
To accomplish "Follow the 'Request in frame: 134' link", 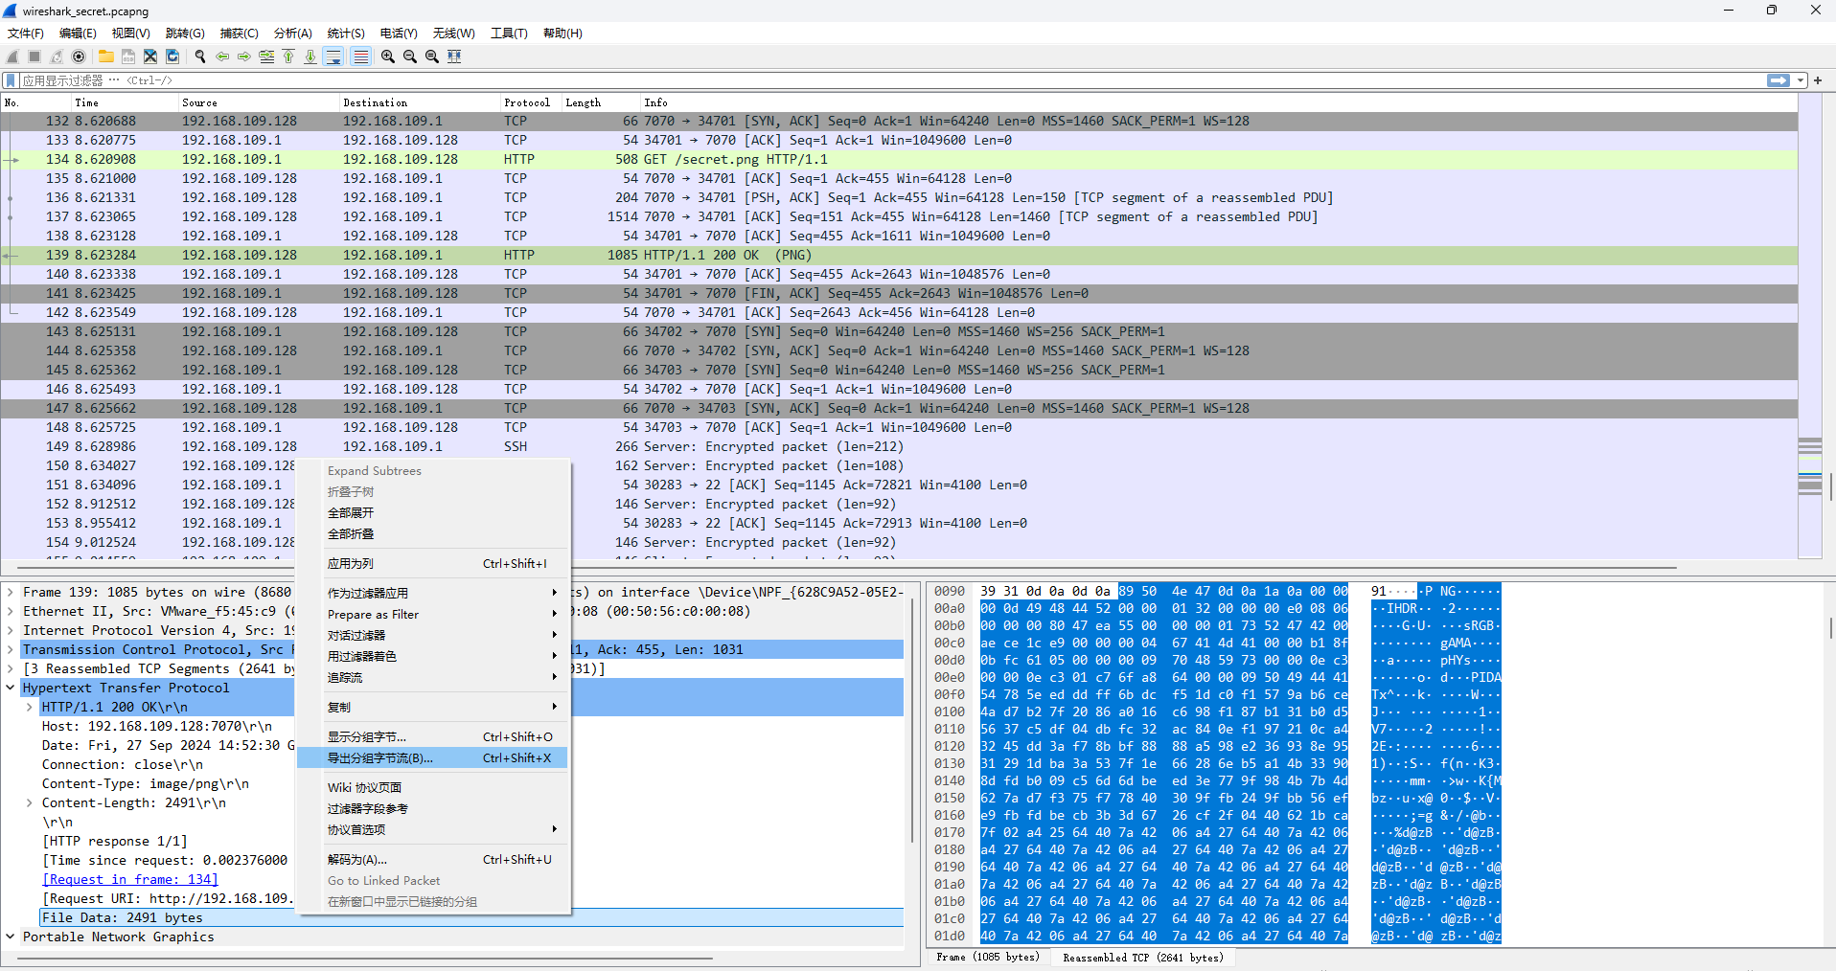I will click(130, 879).
